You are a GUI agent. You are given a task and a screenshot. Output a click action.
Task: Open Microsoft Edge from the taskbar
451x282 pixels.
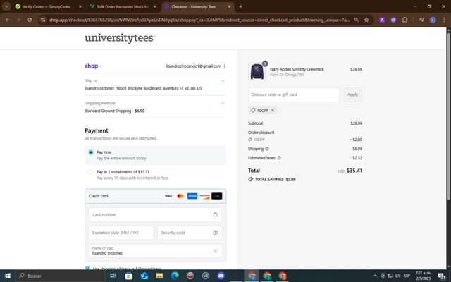(x=175, y=276)
